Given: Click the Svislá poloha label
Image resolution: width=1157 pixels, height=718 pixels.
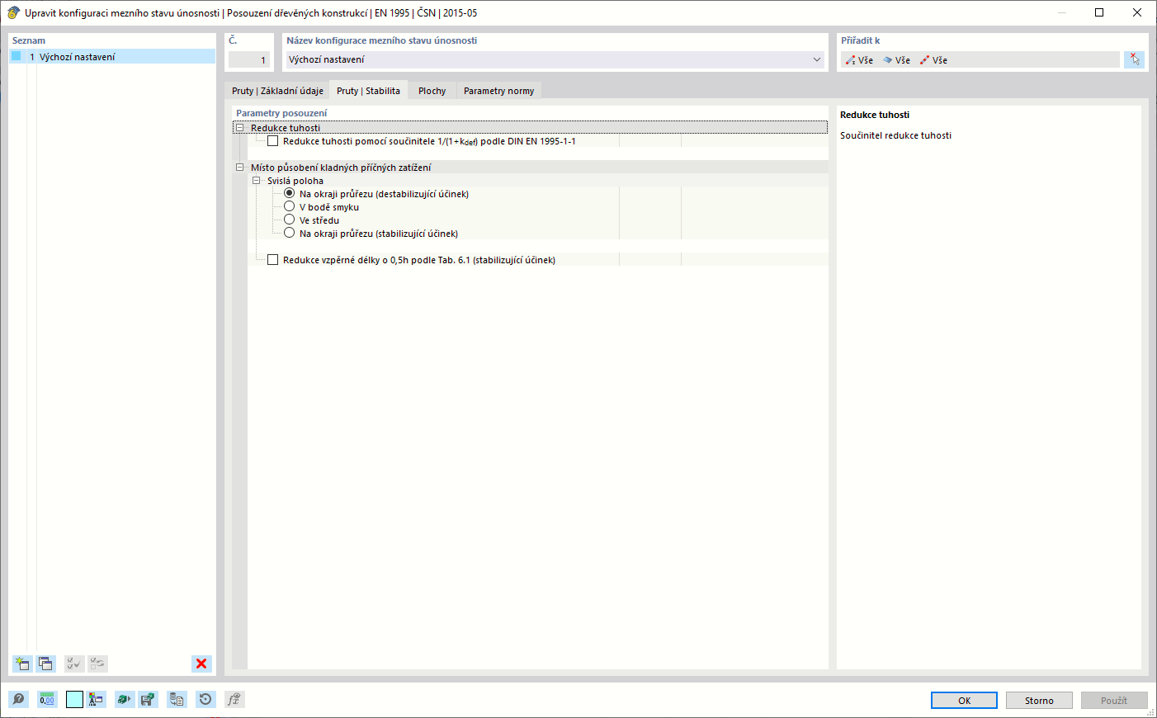Looking at the screenshot, I should 295,181.
